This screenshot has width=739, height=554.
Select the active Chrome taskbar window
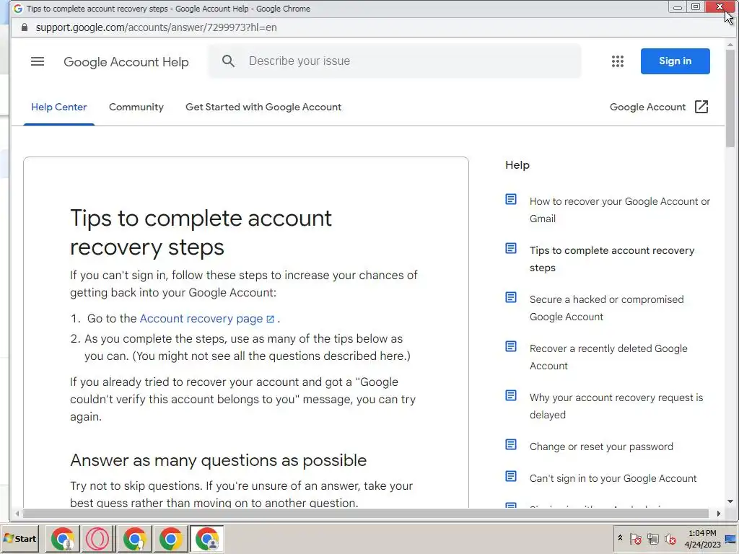tap(207, 539)
